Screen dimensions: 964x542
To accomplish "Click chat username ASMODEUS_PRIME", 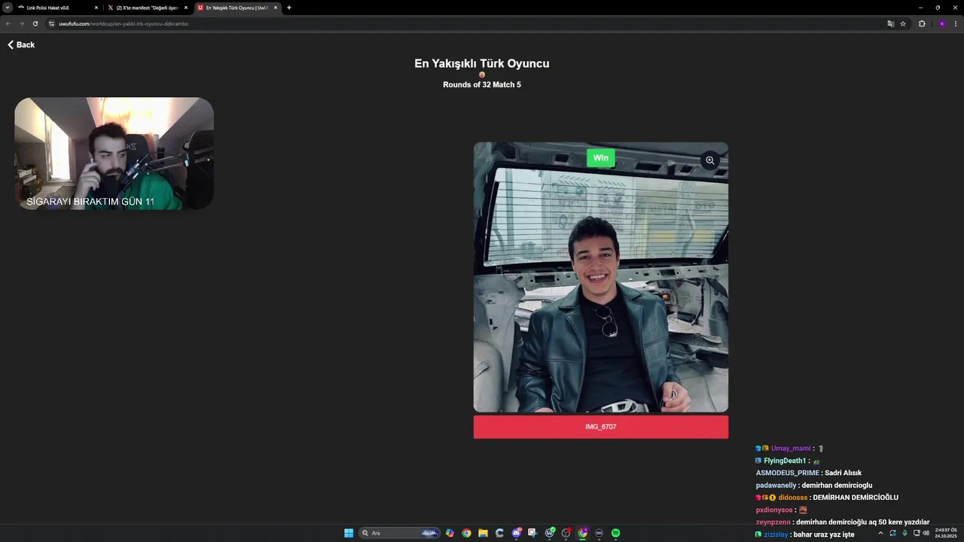I will point(787,473).
